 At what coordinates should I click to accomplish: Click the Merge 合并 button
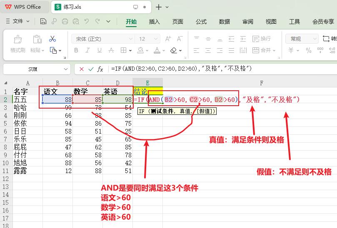click(x=261, y=50)
